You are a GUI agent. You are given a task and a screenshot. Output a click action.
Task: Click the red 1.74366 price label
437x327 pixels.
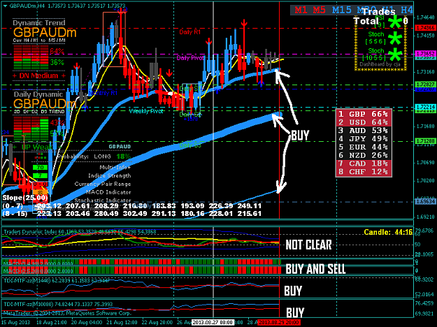(426, 28)
